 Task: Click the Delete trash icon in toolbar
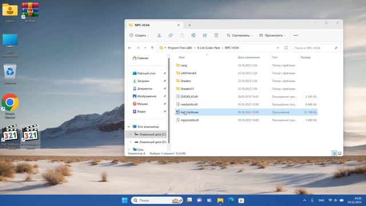click(x=216, y=35)
